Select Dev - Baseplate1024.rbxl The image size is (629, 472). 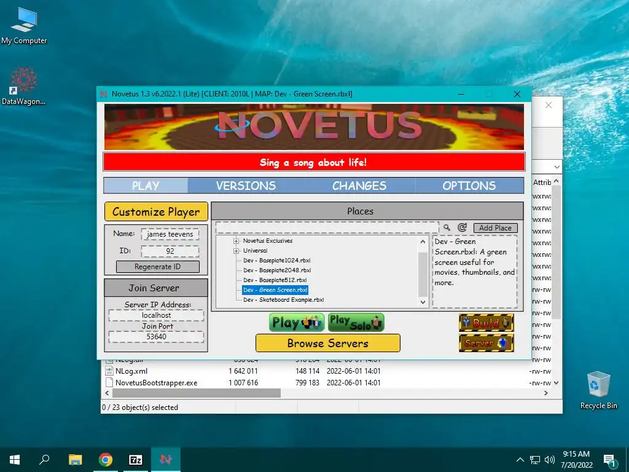tap(277, 261)
